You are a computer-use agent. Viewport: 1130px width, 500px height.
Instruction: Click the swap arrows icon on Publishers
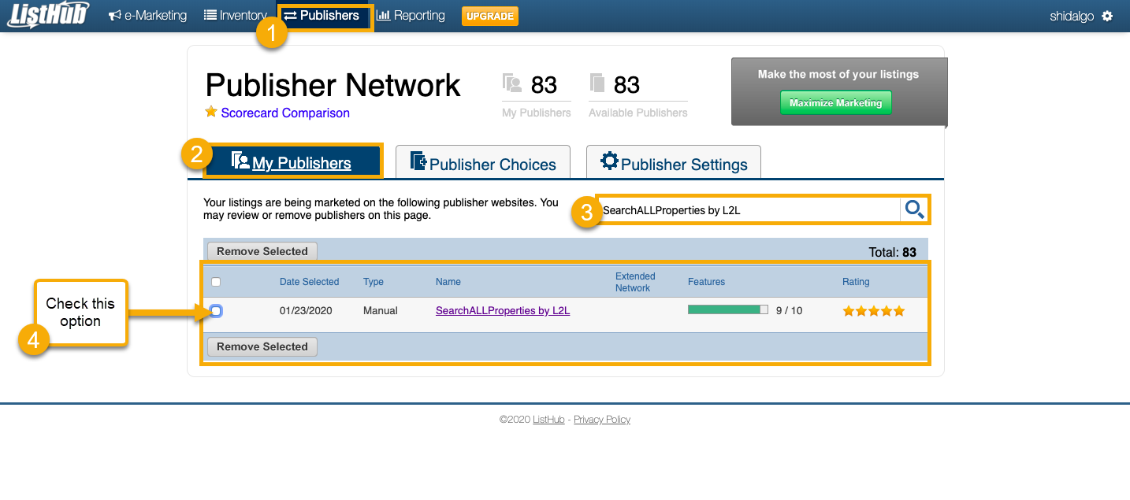point(292,14)
